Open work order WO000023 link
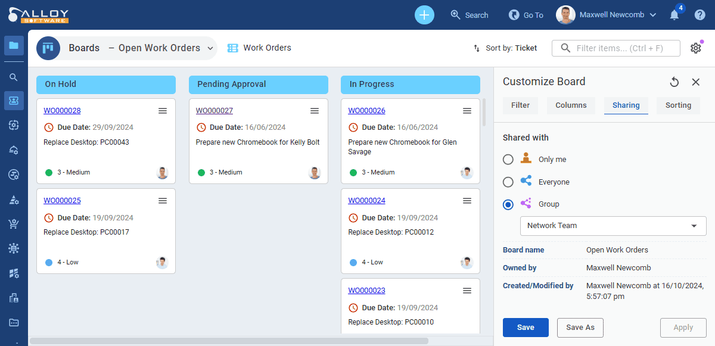Viewport: 715px width, 346px height. [x=366, y=291]
